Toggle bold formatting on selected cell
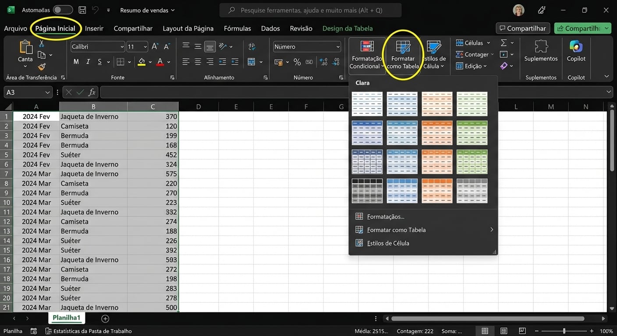 pos(75,61)
